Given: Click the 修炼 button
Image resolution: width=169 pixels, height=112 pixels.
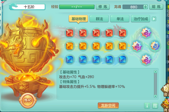Looking at the screenshot, I should 103,7.
